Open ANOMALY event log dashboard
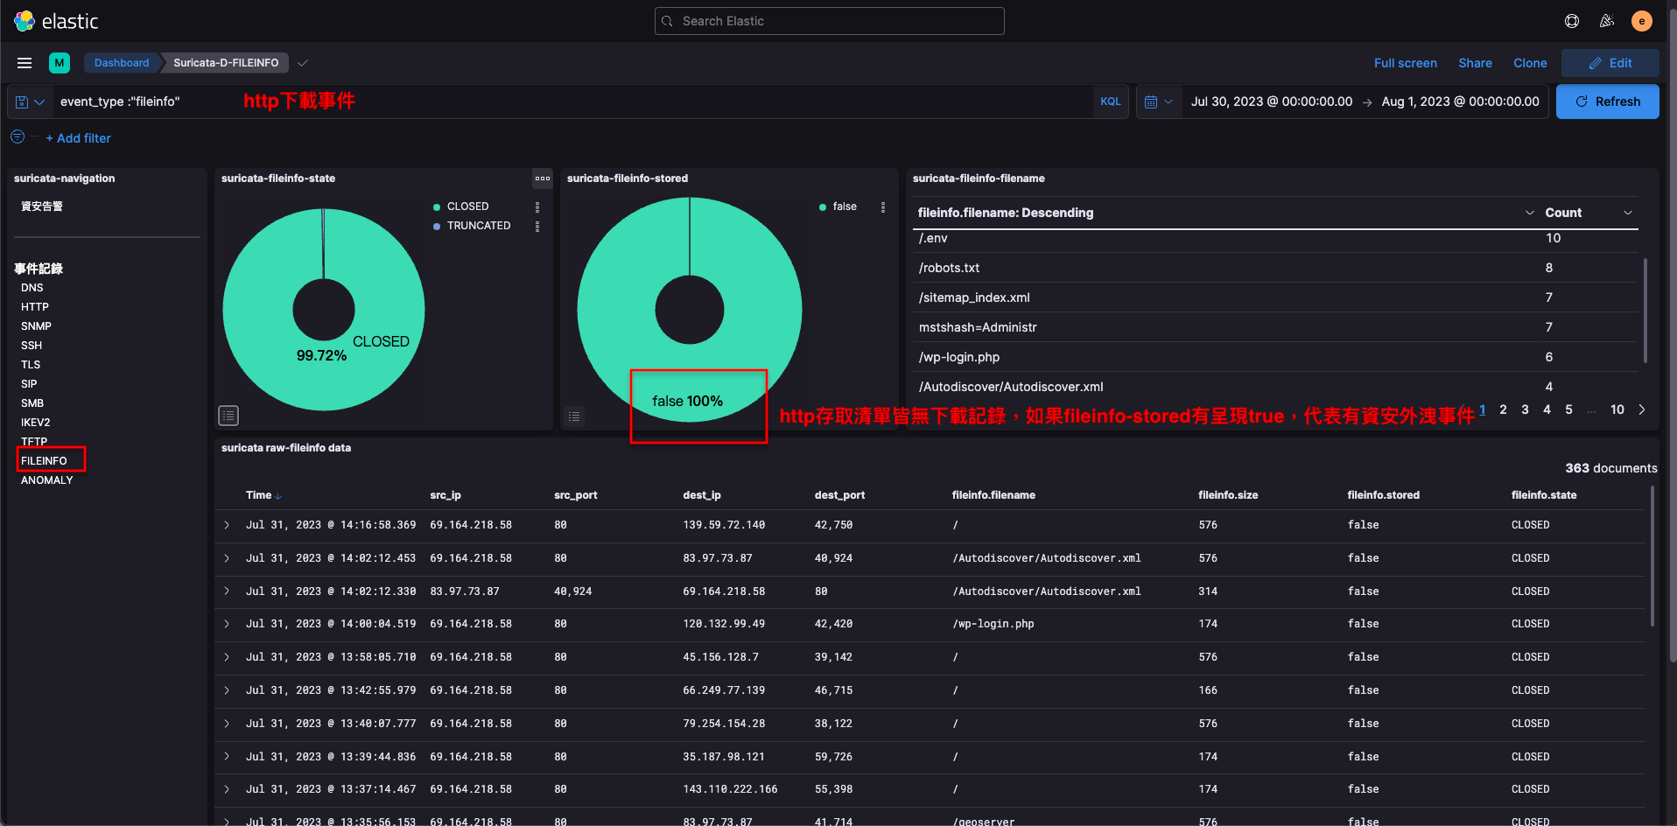This screenshot has width=1677, height=826. (47, 480)
